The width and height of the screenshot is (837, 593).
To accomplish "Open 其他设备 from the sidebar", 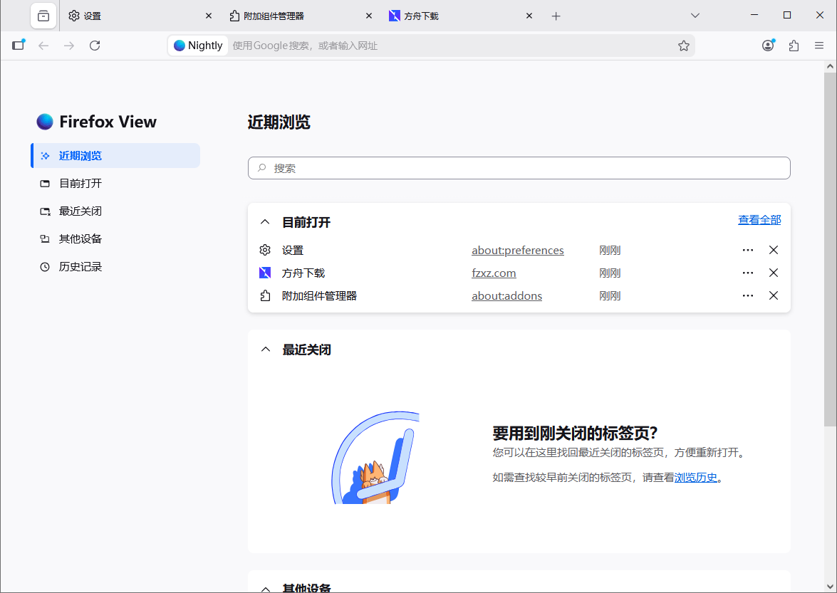I will pos(80,238).
